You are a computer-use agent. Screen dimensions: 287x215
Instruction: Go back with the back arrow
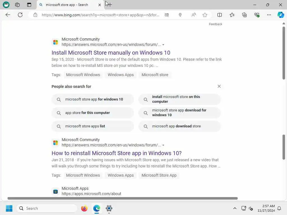(8, 15)
